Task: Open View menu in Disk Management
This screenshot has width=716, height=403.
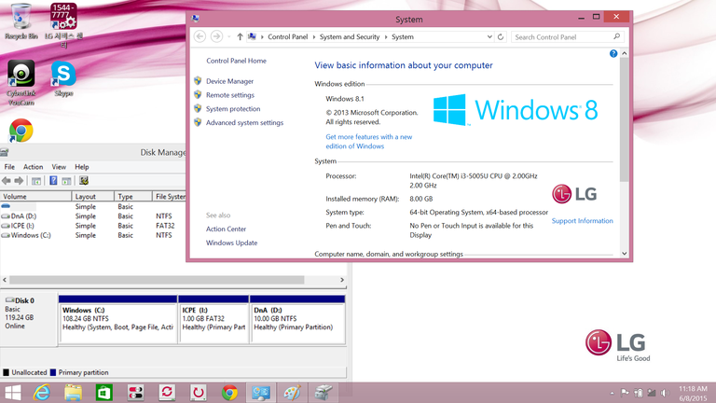Action: click(59, 167)
